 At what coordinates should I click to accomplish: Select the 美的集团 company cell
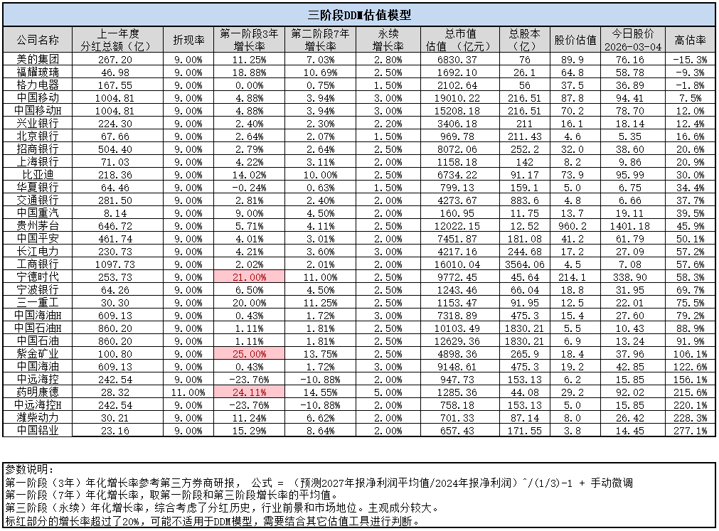click(38, 59)
